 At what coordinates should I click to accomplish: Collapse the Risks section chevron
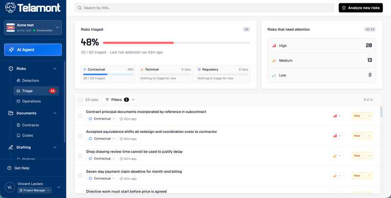click(55, 68)
